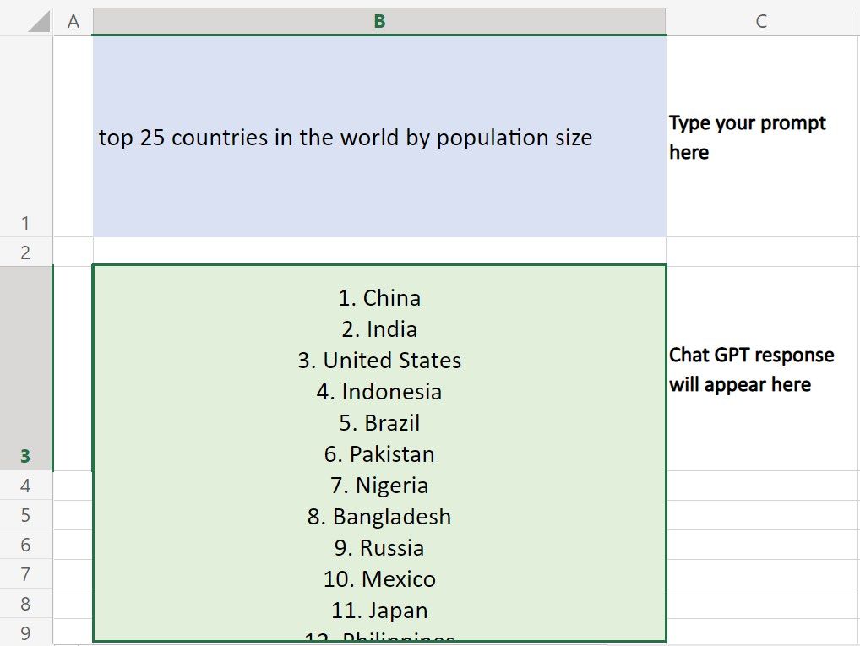Select row 3 header
860x646 pixels.
point(26,368)
